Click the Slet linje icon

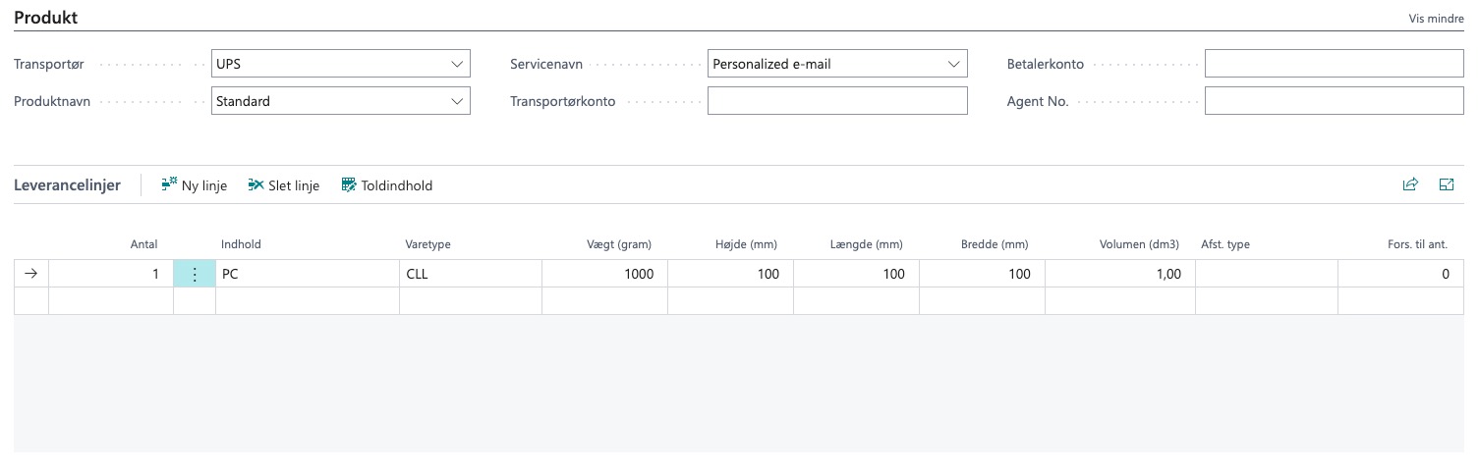(x=256, y=184)
